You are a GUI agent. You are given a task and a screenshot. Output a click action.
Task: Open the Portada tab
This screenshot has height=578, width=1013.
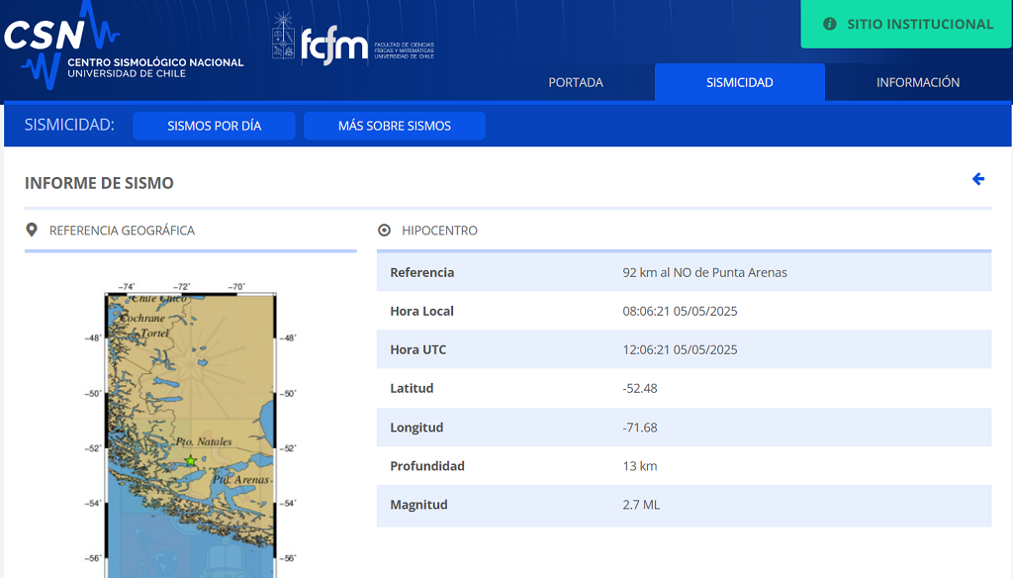(x=576, y=82)
